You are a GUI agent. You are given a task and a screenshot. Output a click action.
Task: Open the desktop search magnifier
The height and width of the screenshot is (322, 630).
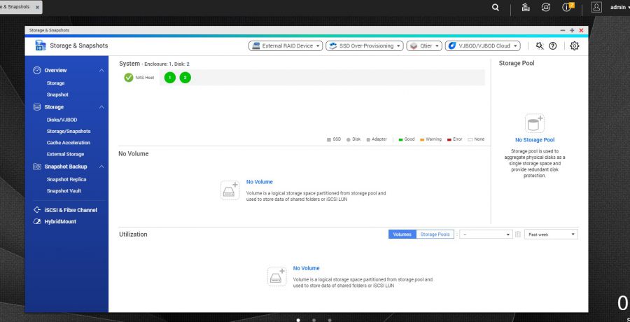click(x=496, y=8)
